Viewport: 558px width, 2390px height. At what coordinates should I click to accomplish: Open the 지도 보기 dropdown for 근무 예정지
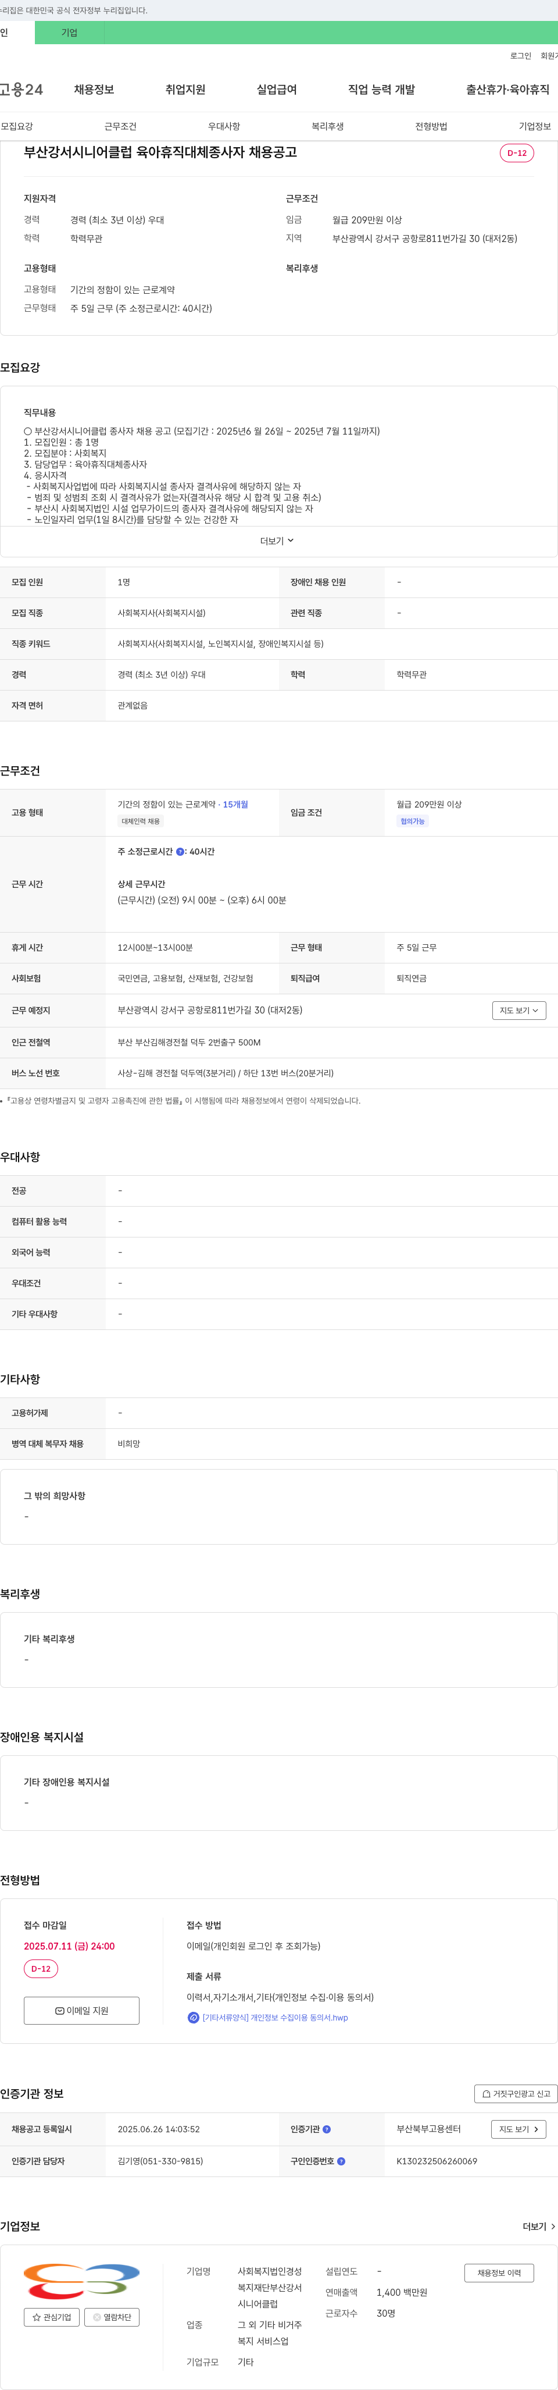tap(519, 1011)
